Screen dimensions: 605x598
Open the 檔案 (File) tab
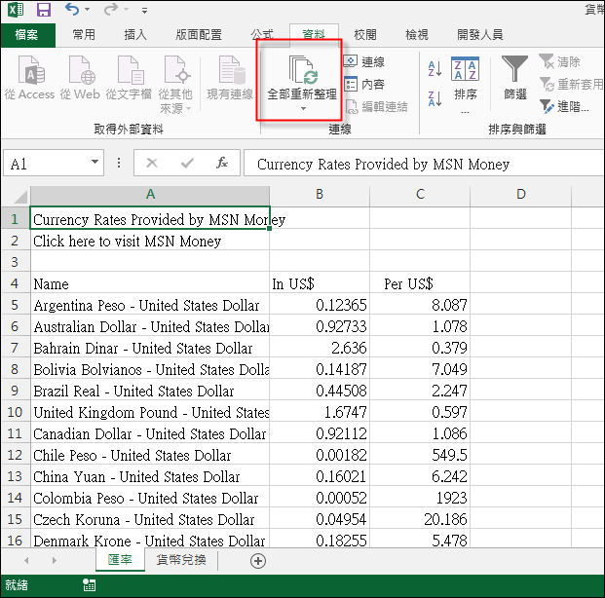click(27, 35)
